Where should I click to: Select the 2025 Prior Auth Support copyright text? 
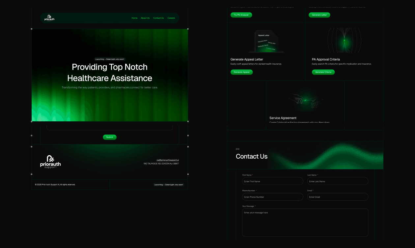point(55,185)
